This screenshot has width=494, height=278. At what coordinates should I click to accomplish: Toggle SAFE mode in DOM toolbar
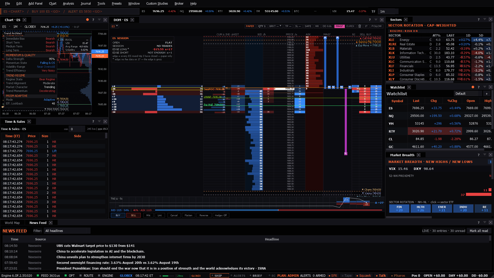308,26
